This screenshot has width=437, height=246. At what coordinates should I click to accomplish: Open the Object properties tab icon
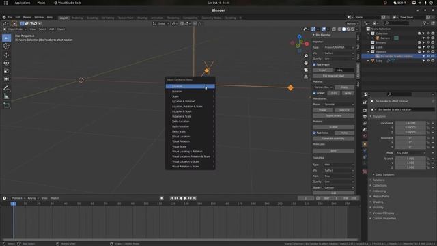tap(365, 144)
